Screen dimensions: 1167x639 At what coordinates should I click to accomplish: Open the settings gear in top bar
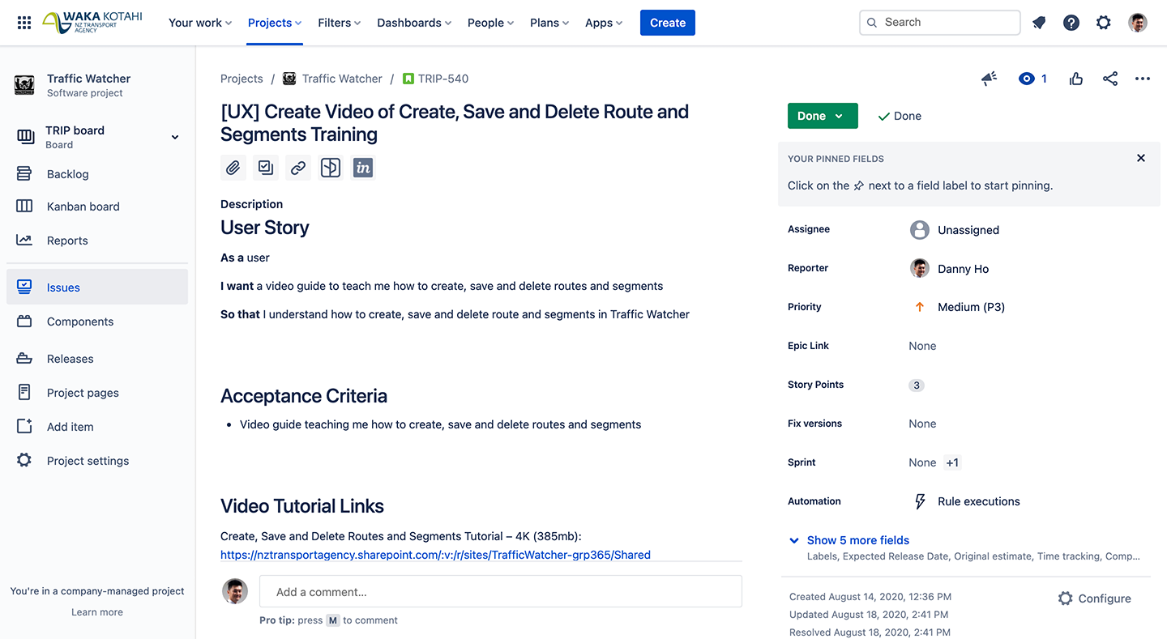[x=1104, y=23]
